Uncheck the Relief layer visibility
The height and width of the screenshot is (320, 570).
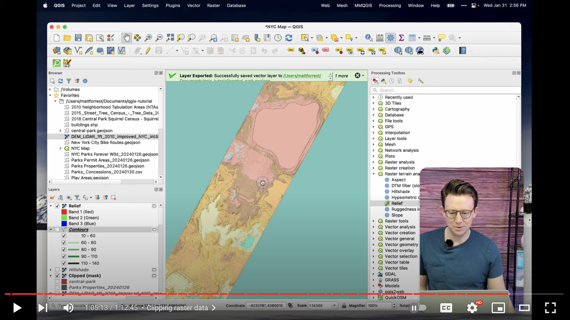[x=57, y=206]
